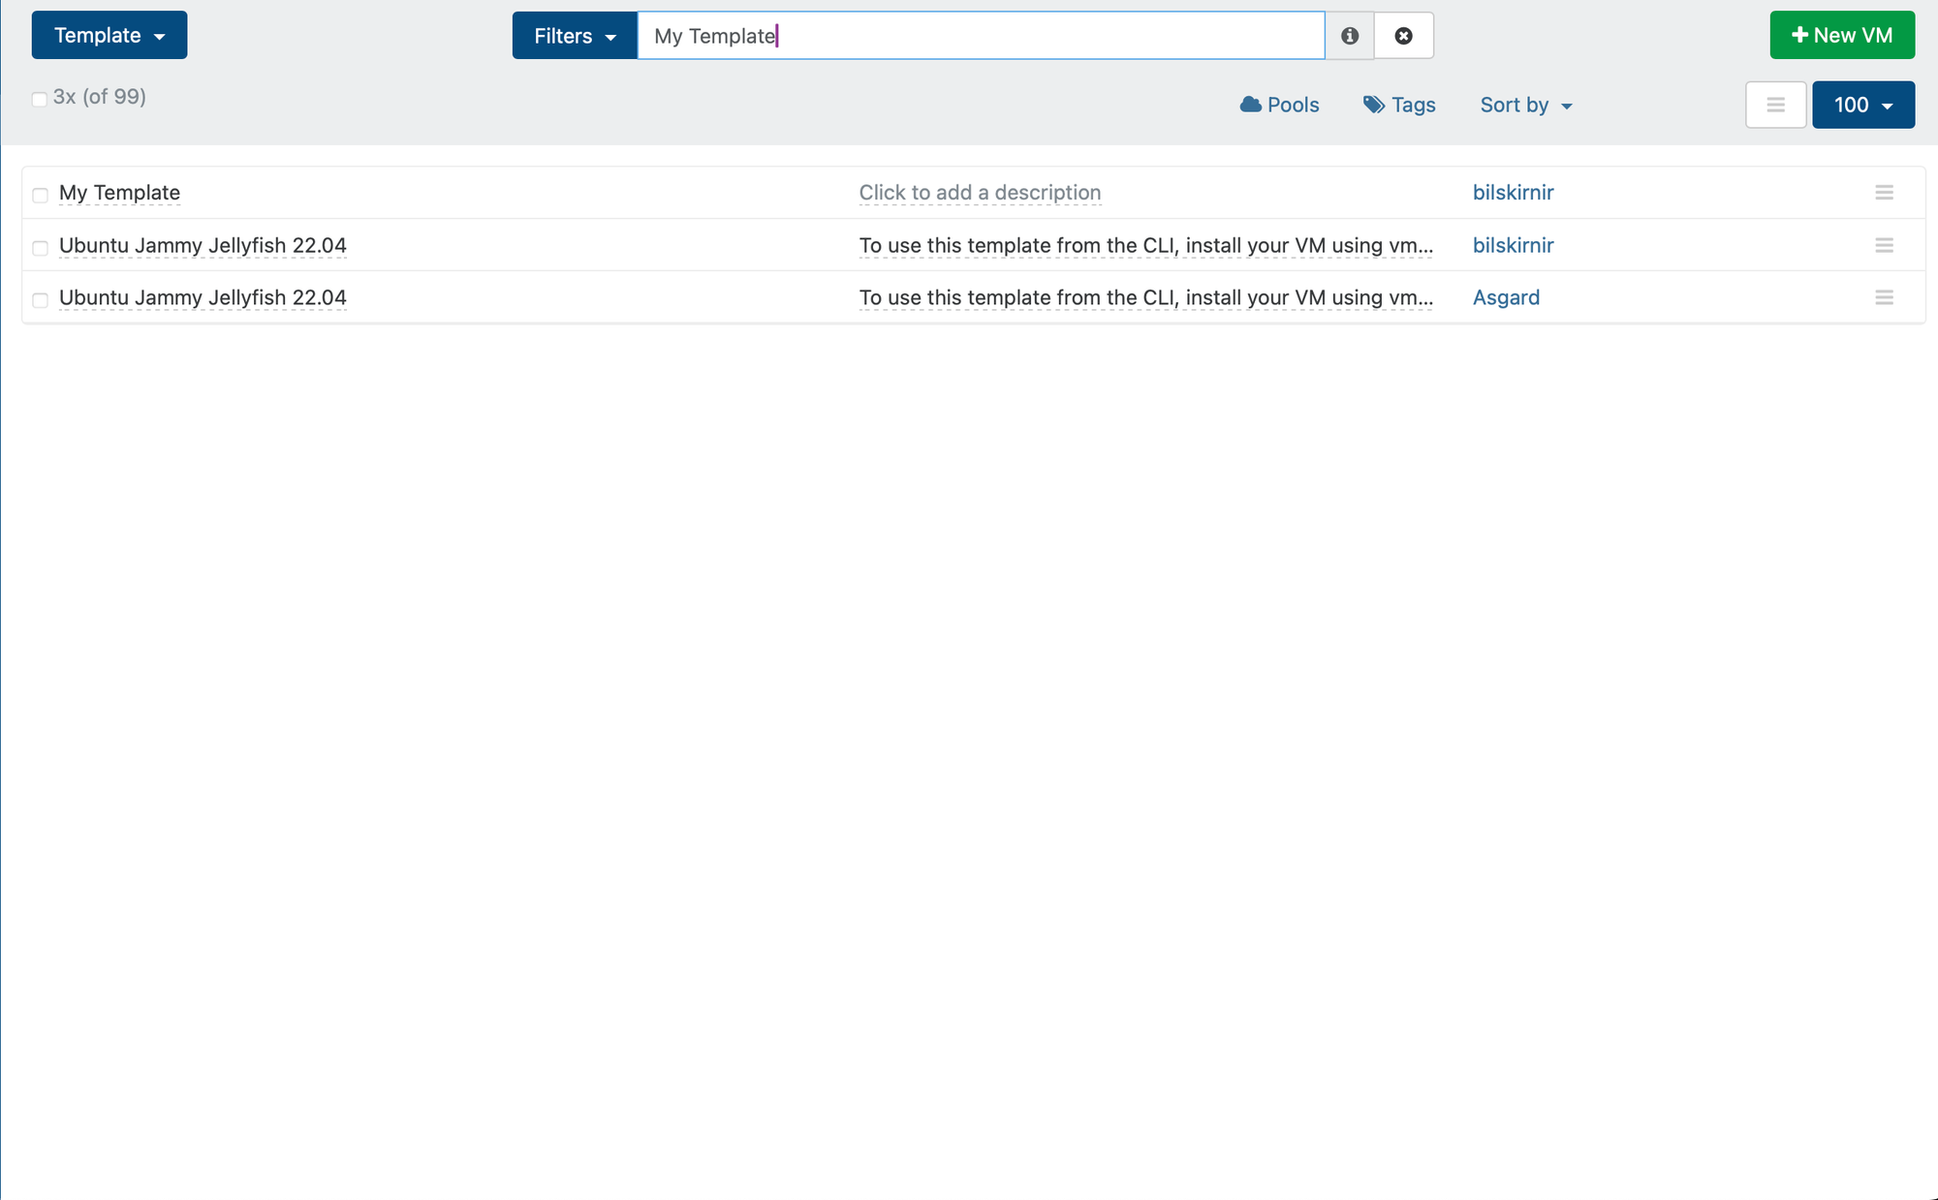
Task: Toggle the select-all checkbox near 3x (of 99)
Action: (40, 99)
